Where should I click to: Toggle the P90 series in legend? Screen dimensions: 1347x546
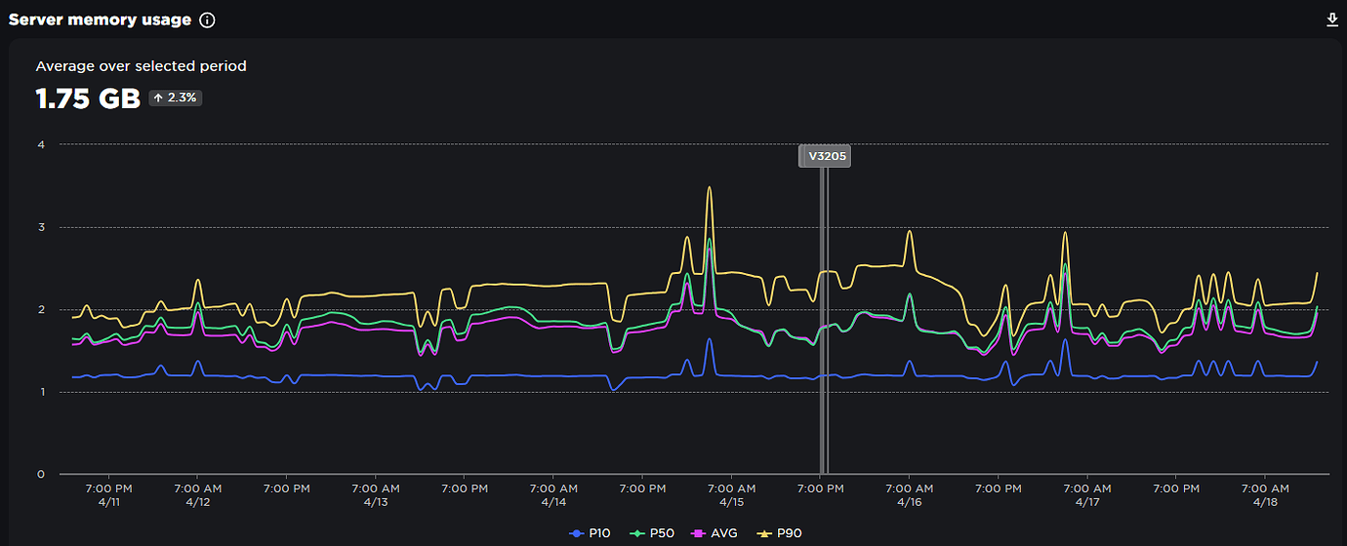point(780,533)
